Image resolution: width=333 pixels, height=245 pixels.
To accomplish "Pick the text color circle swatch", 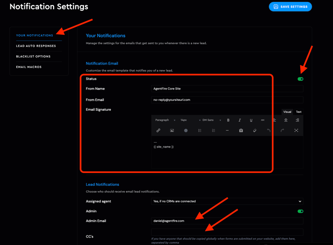I will point(186,131).
